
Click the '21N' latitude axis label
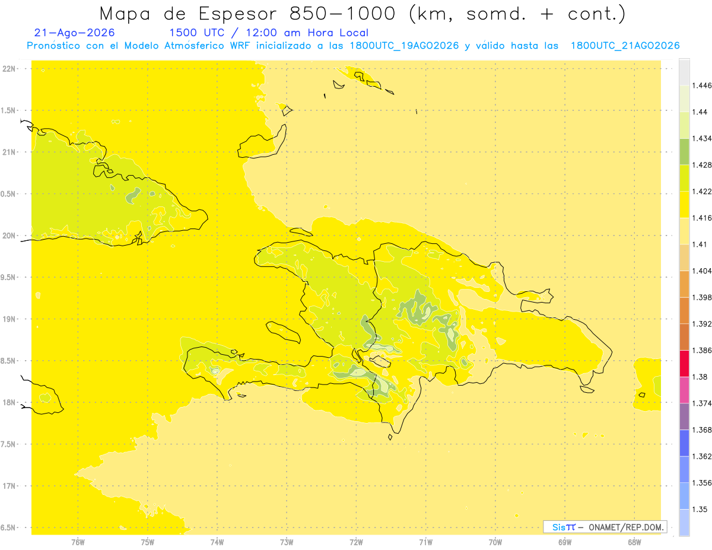[x=10, y=152]
